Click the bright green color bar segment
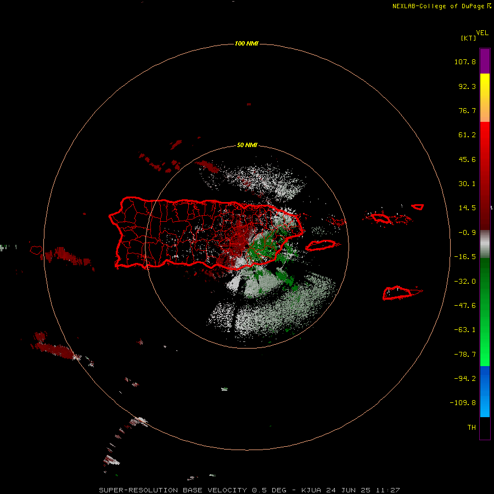The image size is (494, 494). [485, 312]
